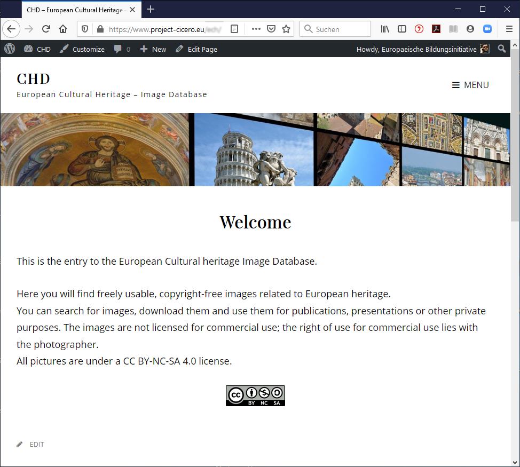This screenshot has width=520, height=467.
Task: Go to the browser home page
Action: point(63,29)
